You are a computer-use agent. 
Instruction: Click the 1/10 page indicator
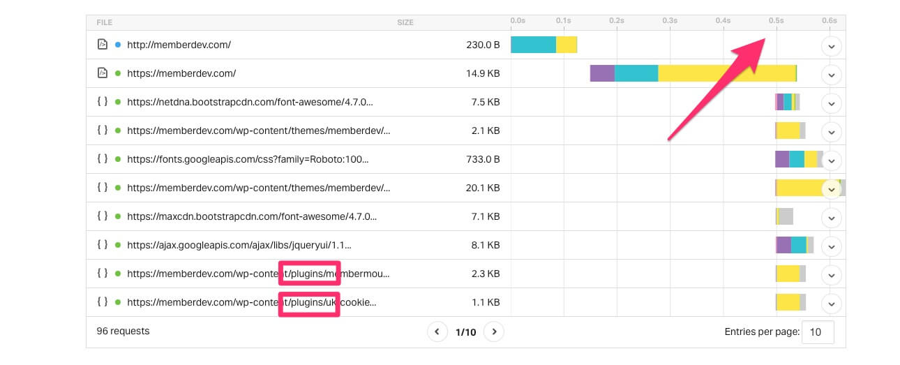tap(465, 332)
